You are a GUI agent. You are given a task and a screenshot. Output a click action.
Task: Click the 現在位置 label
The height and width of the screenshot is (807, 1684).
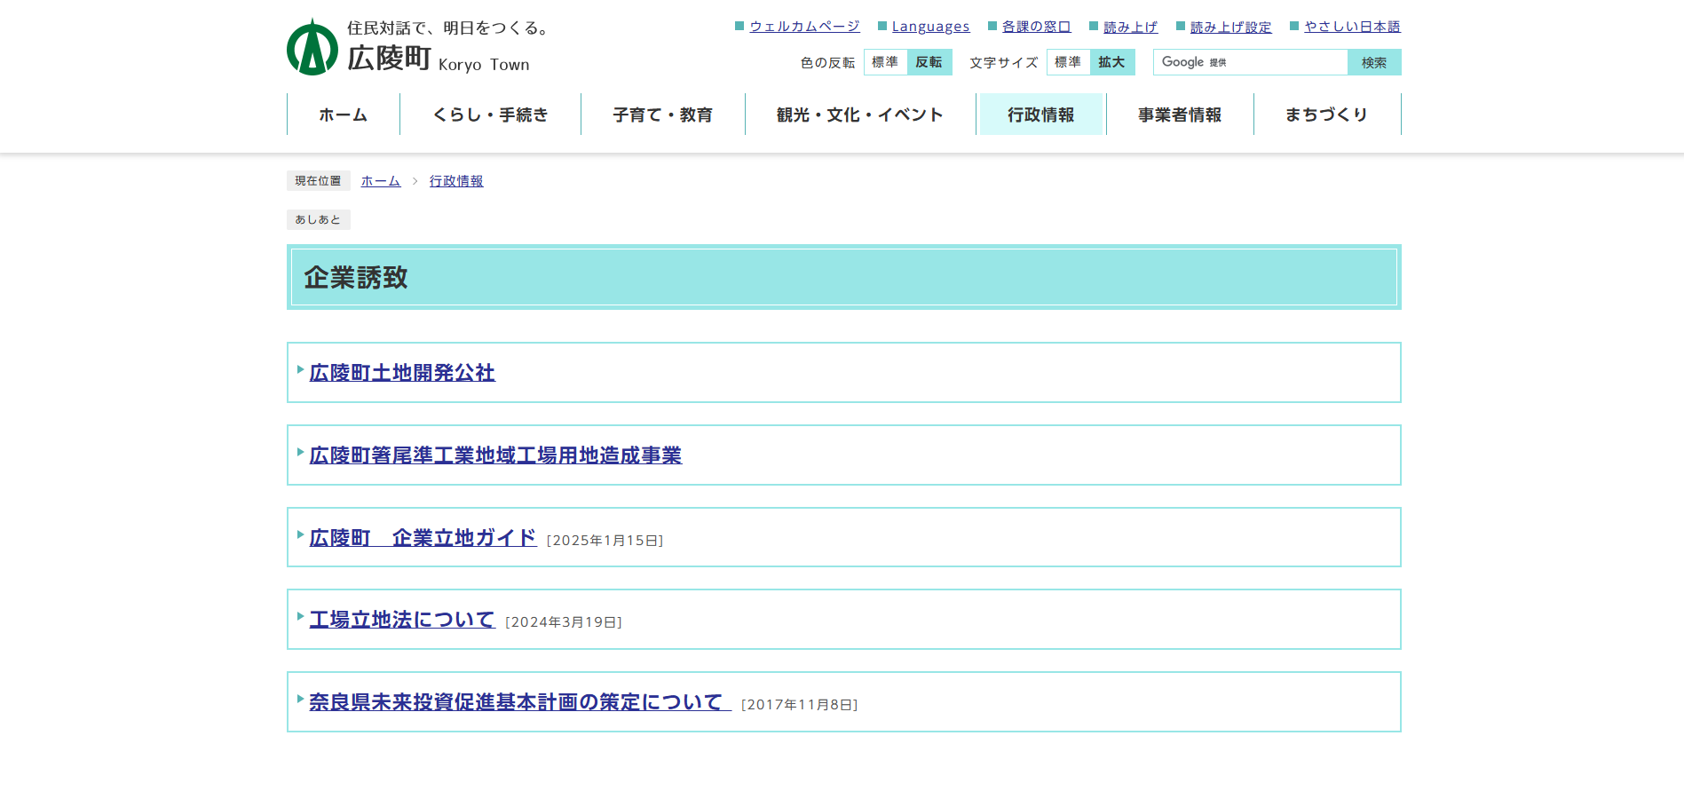[319, 181]
